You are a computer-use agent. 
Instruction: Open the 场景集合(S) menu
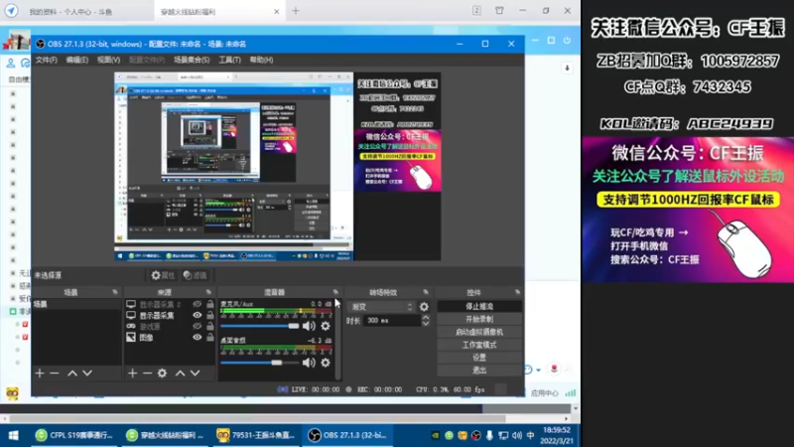point(192,60)
